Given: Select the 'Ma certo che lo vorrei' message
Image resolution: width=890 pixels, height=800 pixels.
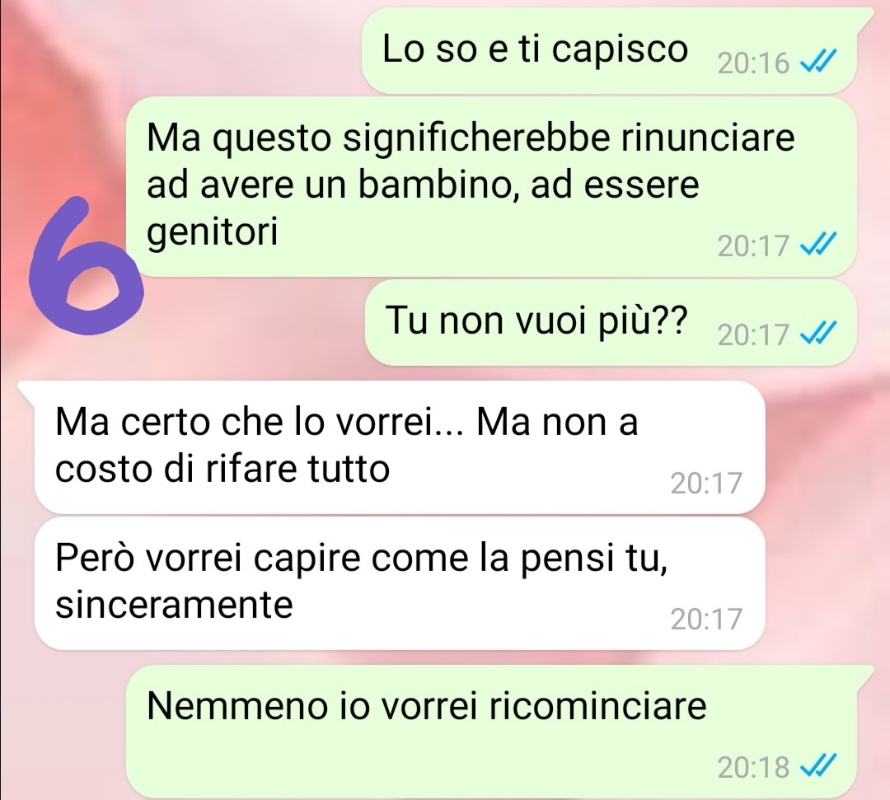Looking at the screenshot, I should click(400, 447).
